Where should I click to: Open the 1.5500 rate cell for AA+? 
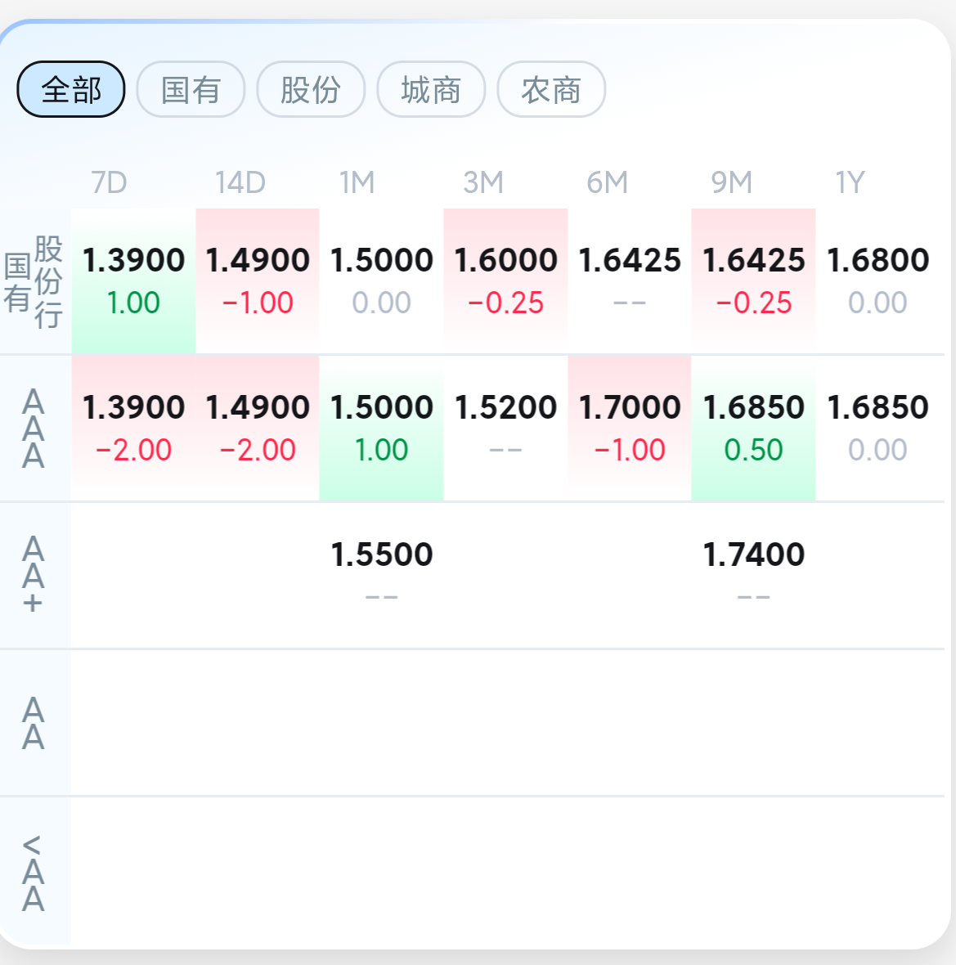(382, 555)
